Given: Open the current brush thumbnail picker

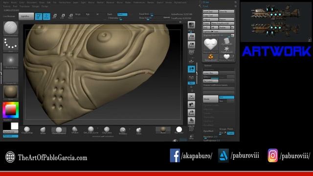Looking at the screenshot, I should pos(11,28).
